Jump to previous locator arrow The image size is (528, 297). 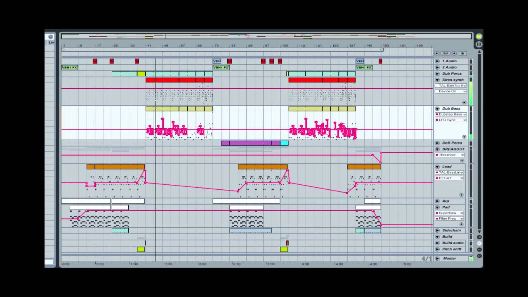pyautogui.click(x=437, y=53)
